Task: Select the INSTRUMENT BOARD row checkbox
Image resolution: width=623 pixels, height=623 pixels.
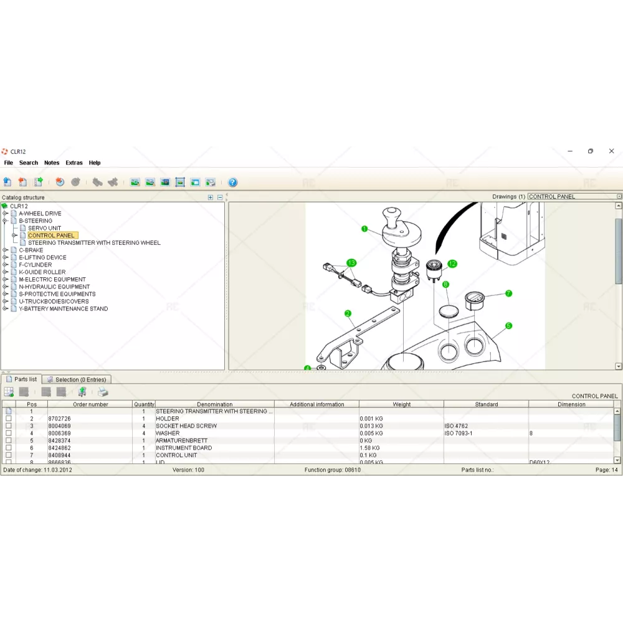Action: [9, 448]
